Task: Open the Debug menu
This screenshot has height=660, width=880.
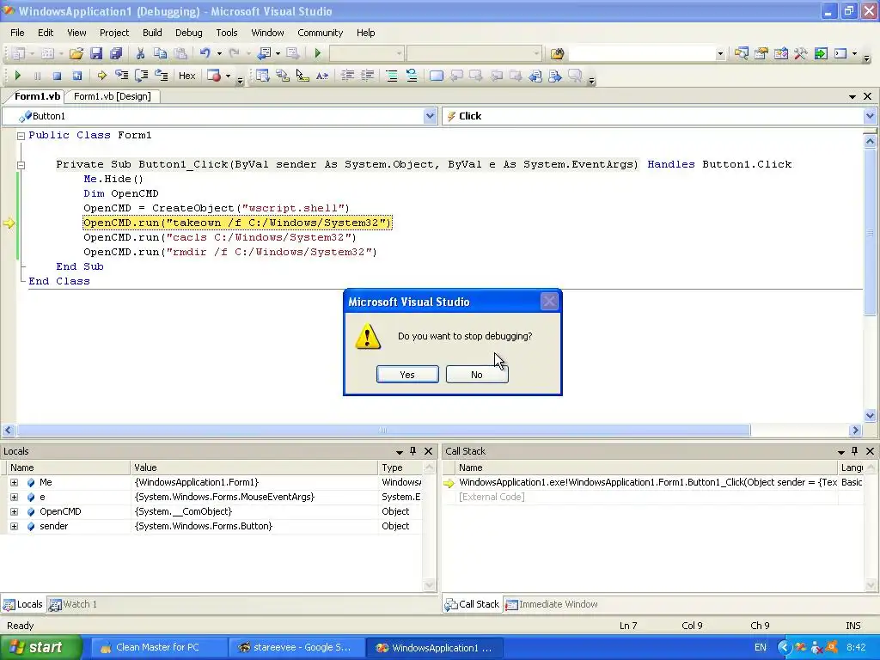Action: pyautogui.click(x=188, y=33)
